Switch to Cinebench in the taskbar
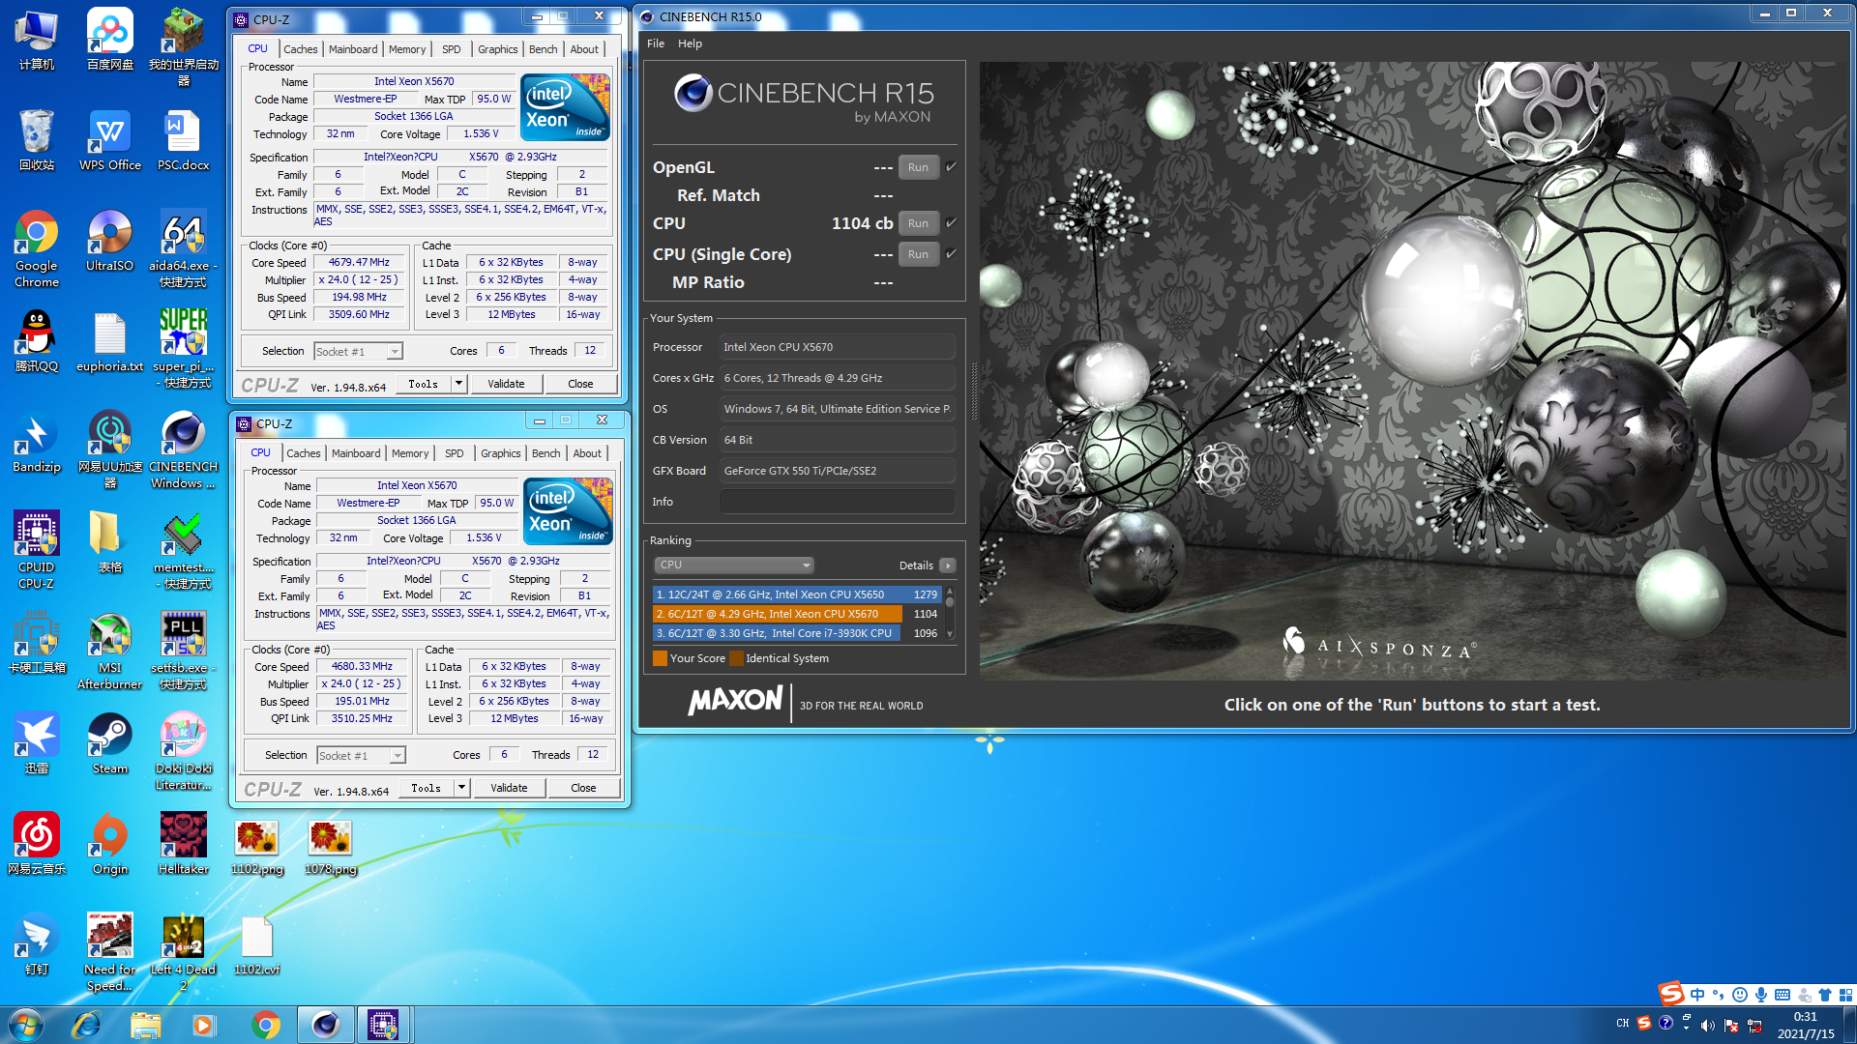1857x1044 pixels. pos(325,1025)
